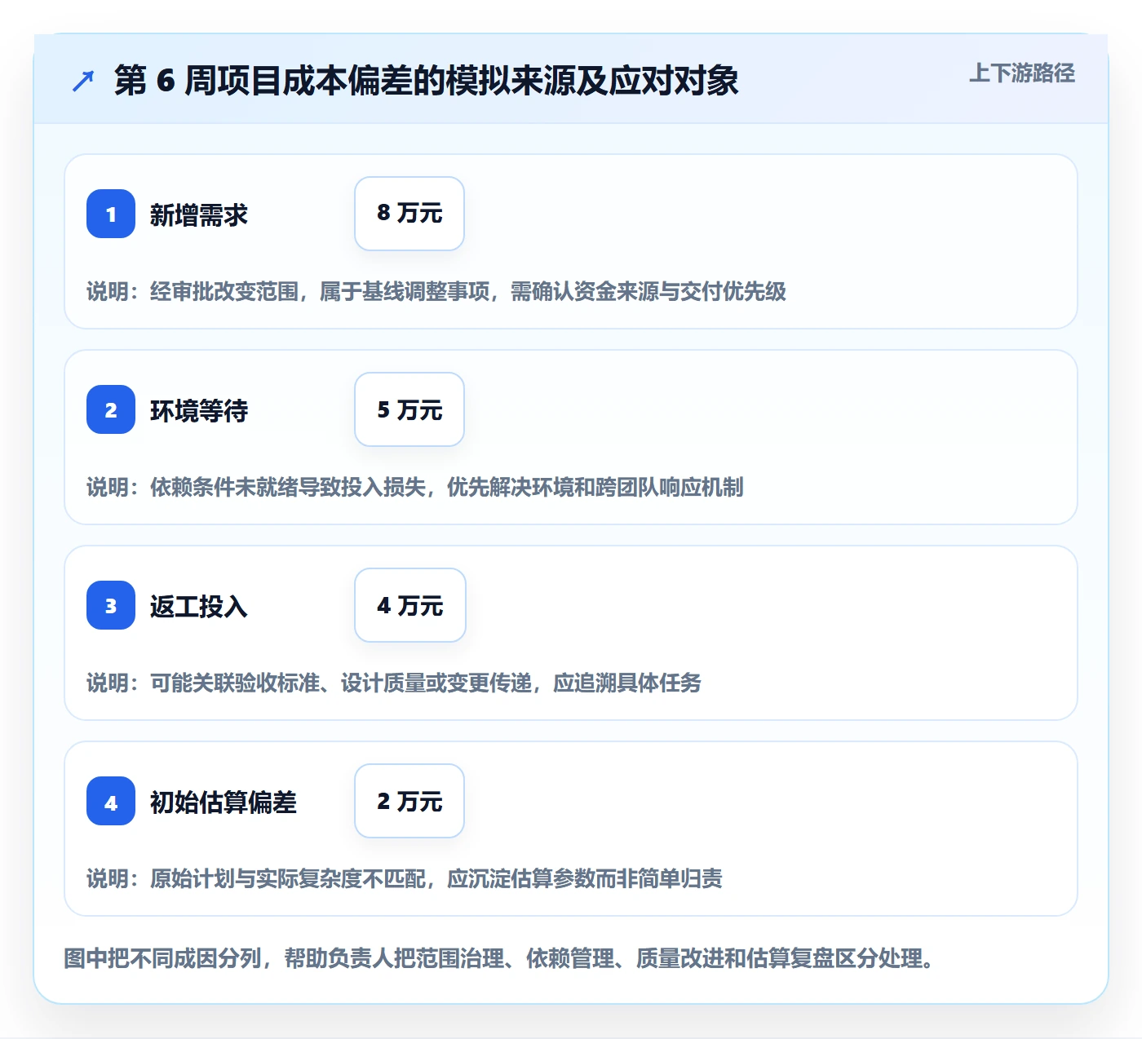Image resolution: width=1142 pixels, height=1039 pixels.
Task: Click the 环境等待 item title
Action: tap(199, 411)
